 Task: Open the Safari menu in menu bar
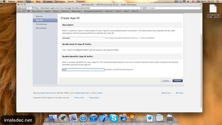tap(11, 1)
